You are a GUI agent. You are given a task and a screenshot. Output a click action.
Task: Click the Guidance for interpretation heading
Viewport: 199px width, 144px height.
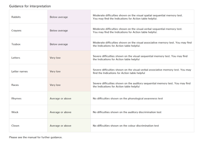coord(30,6)
